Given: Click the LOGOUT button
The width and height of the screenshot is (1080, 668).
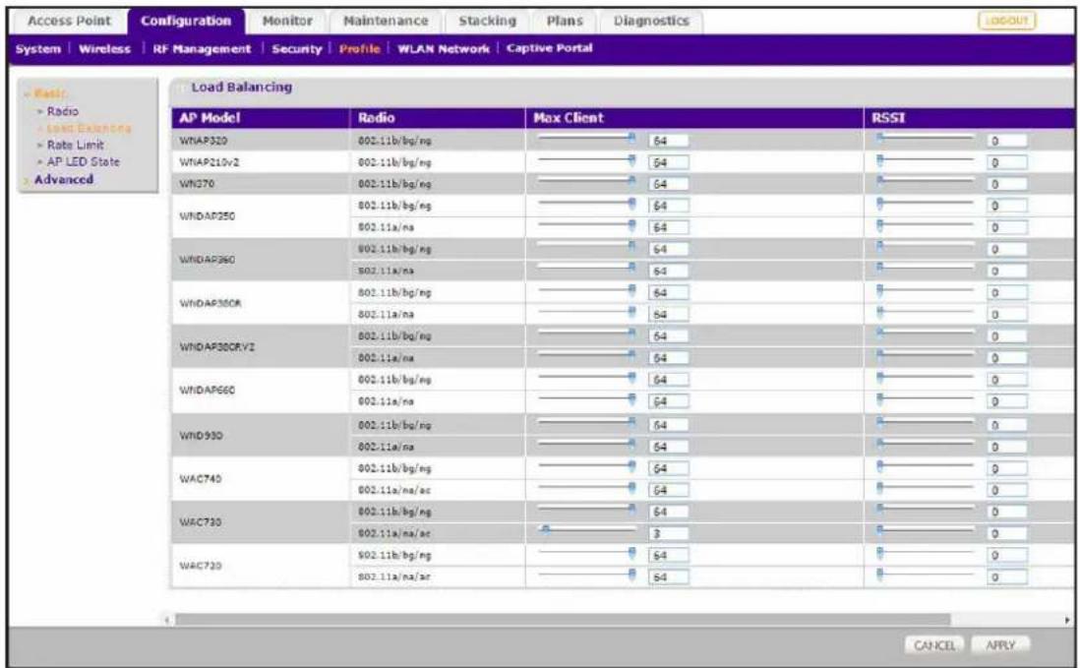Looking at the screenshot, I should click(1007, 21).
